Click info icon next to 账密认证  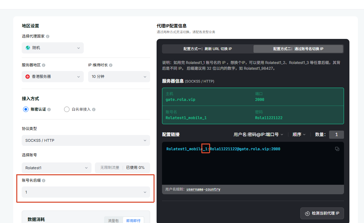49,109
